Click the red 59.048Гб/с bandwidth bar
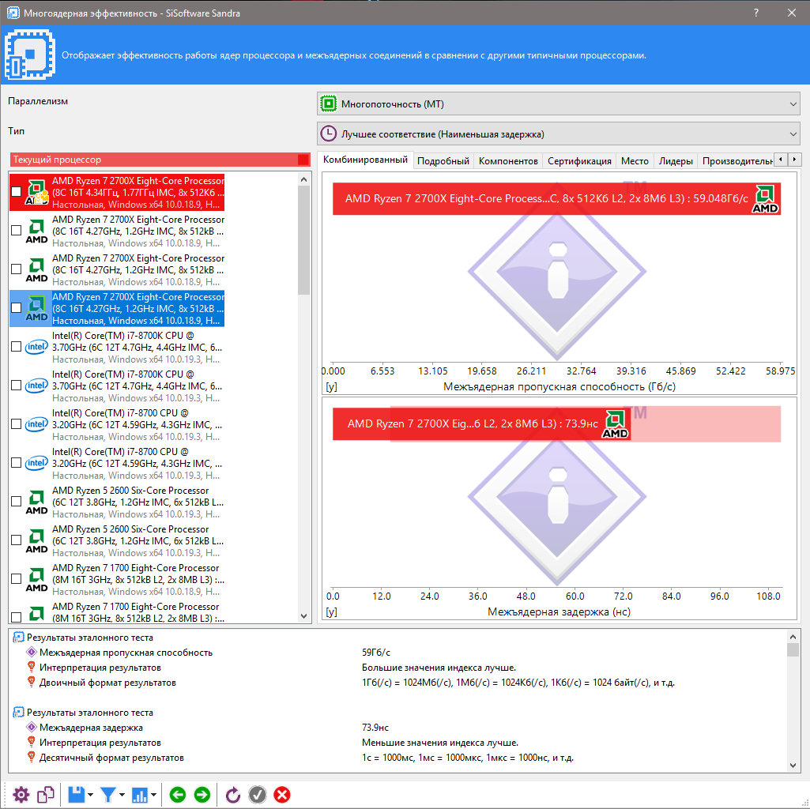 coord(556,199)
